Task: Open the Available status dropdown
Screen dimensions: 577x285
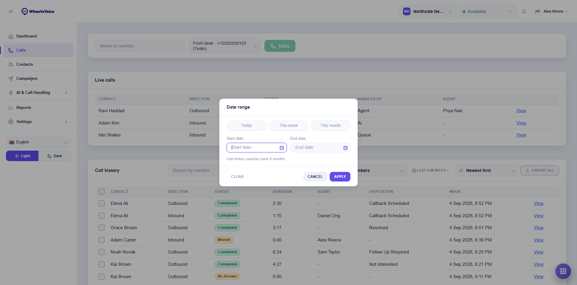Action: pos(487,11)
